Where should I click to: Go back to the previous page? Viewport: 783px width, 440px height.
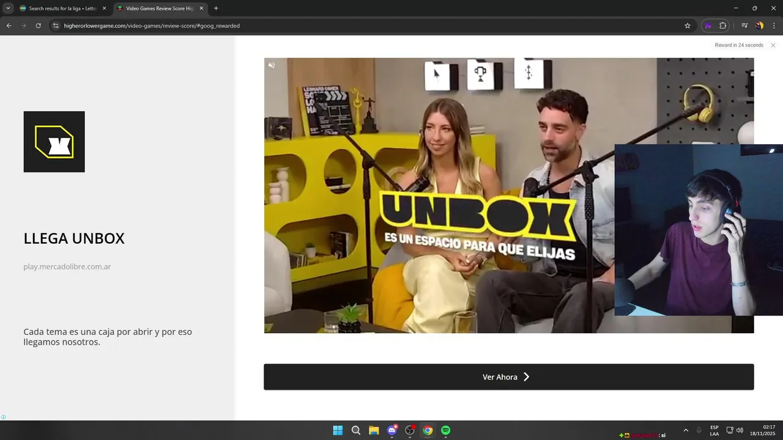(x=9, y=26)
